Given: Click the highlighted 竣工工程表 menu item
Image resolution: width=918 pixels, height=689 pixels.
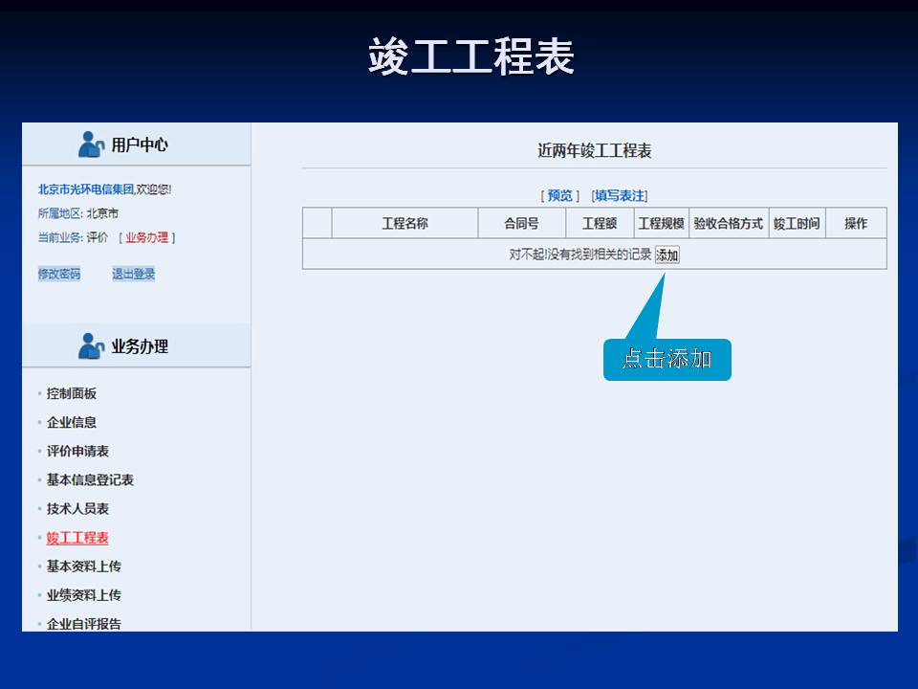Looking at the screenshot, I should point(77,538).
